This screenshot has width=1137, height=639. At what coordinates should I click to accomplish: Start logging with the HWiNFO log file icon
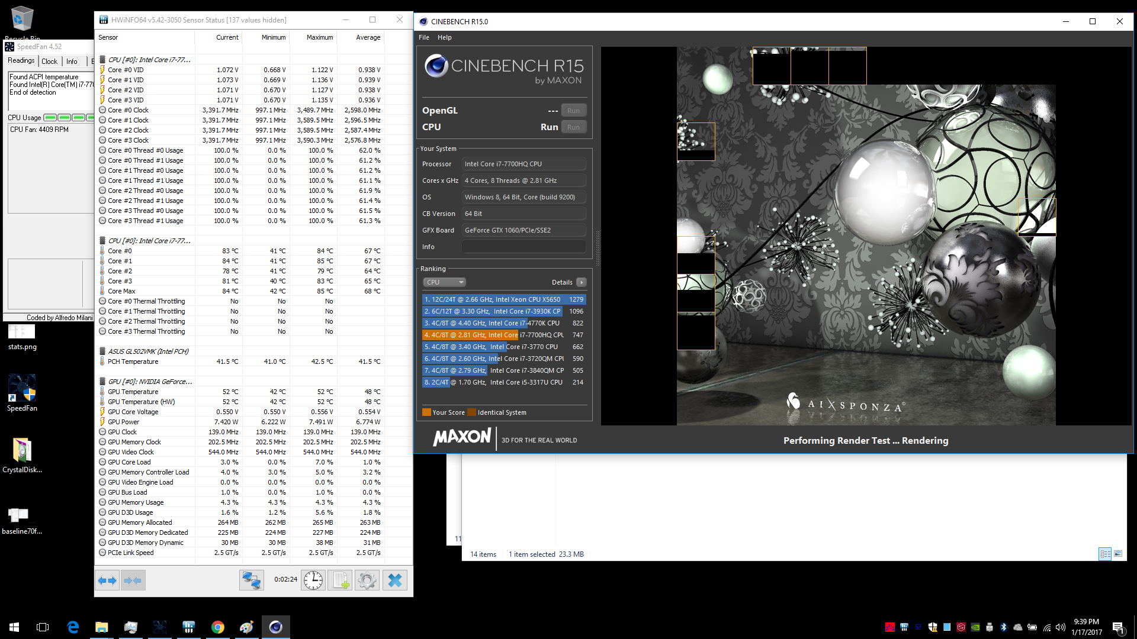point(341,580)
